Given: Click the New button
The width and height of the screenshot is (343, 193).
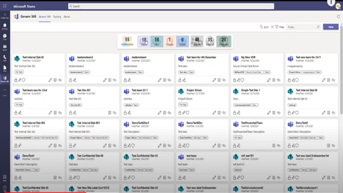Looking at the screenshot, I should [x=331, y=27].
